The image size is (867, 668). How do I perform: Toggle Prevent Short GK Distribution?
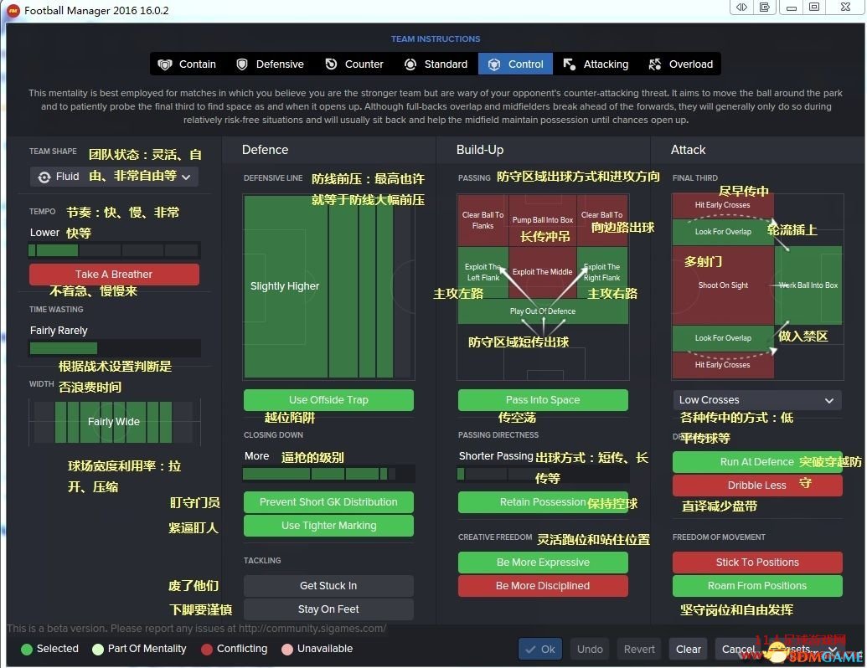(328, 502)
